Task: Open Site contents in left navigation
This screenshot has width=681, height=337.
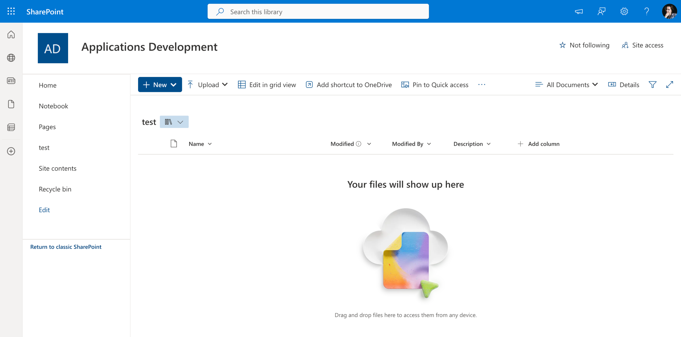Action: [57, 168]
